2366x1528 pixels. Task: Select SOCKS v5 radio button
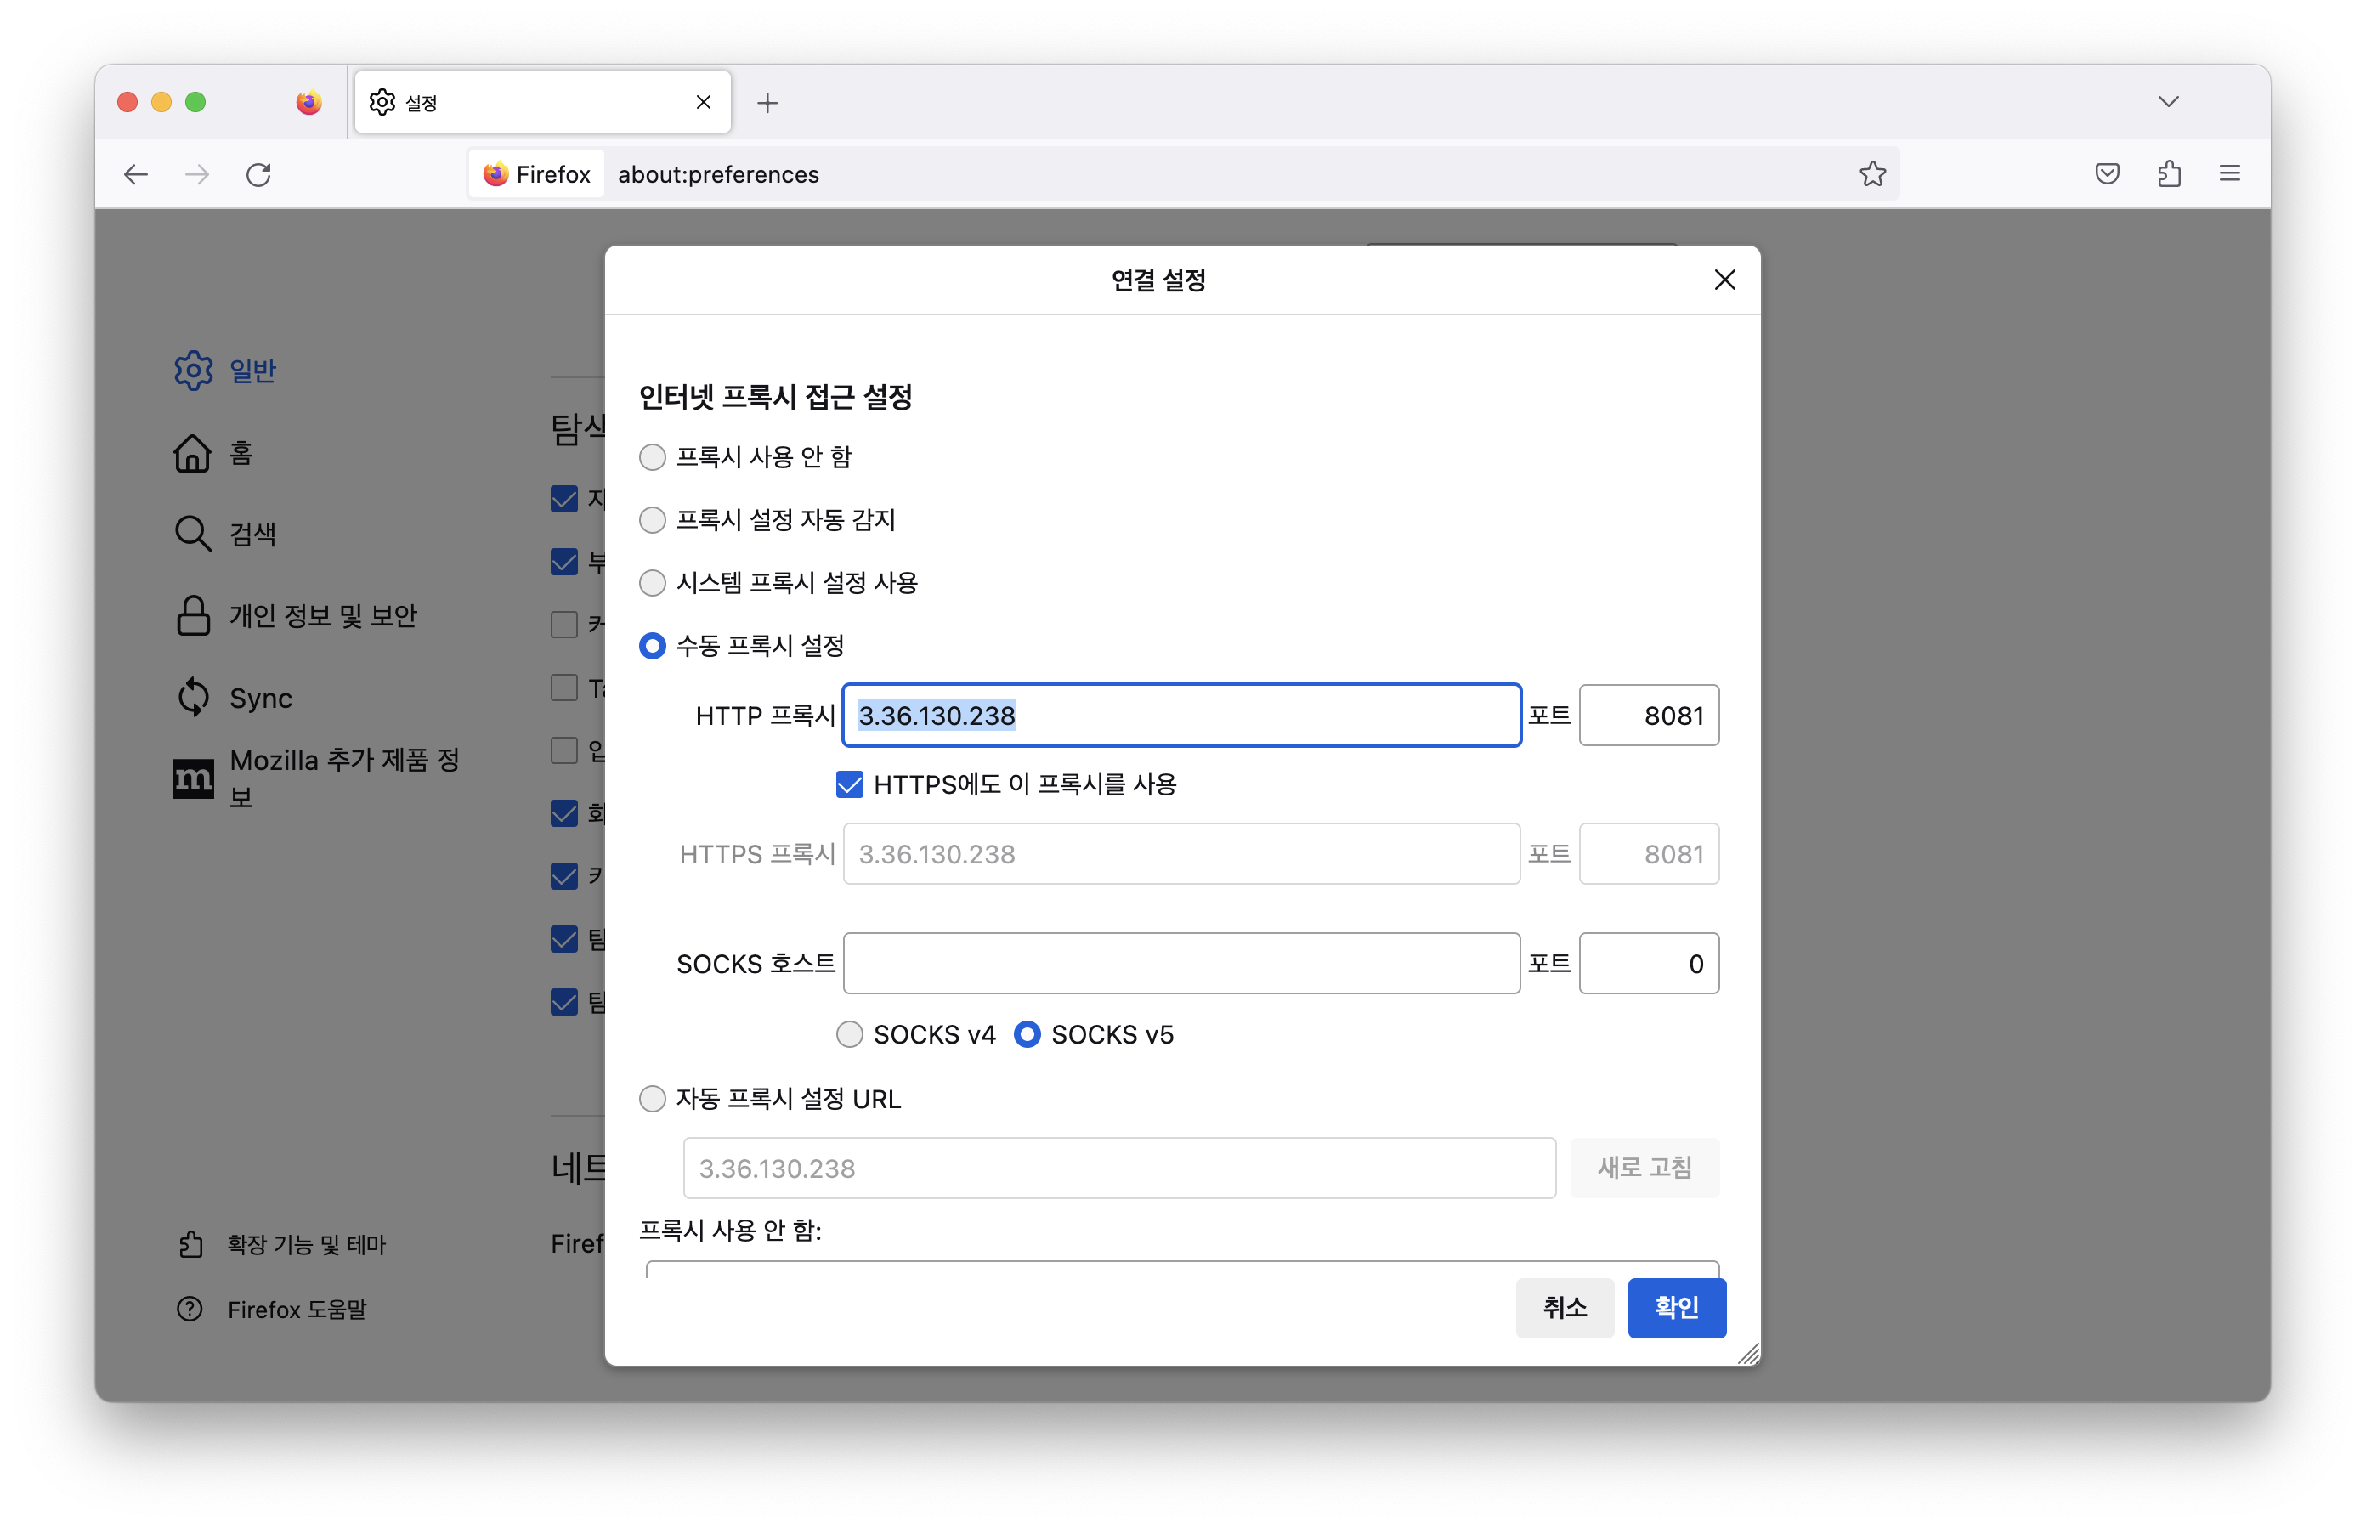1027,1035
